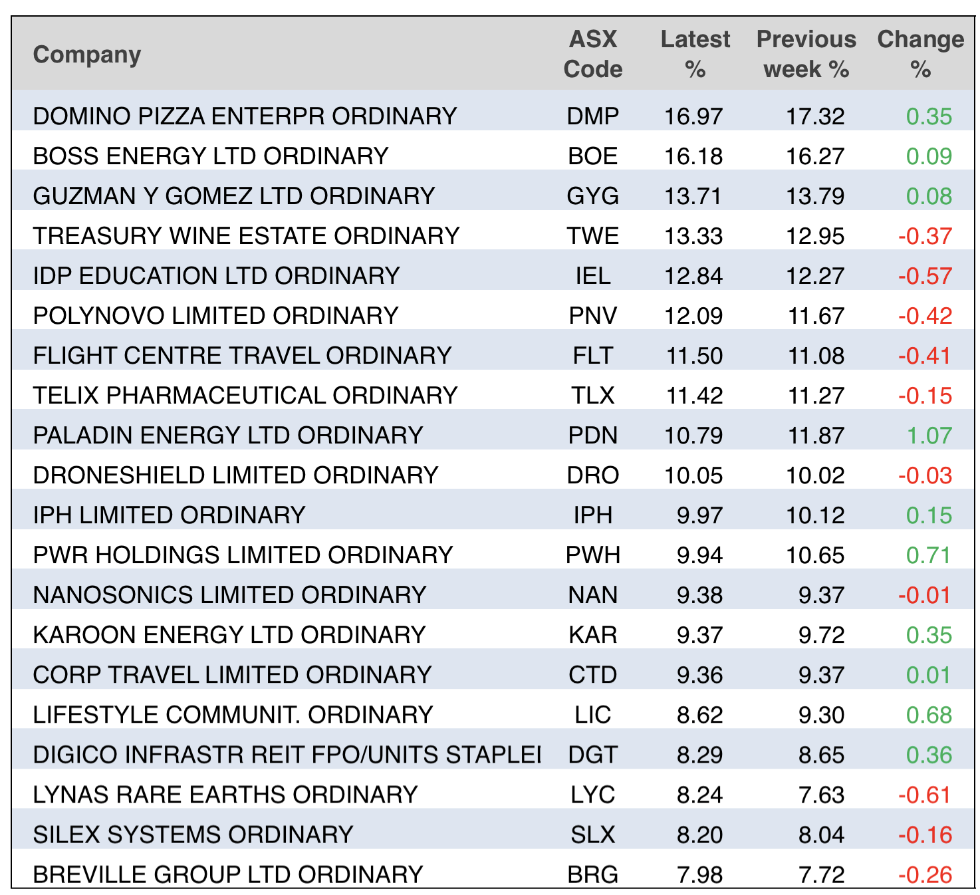Click the Previous week % header

pos(806,55)
